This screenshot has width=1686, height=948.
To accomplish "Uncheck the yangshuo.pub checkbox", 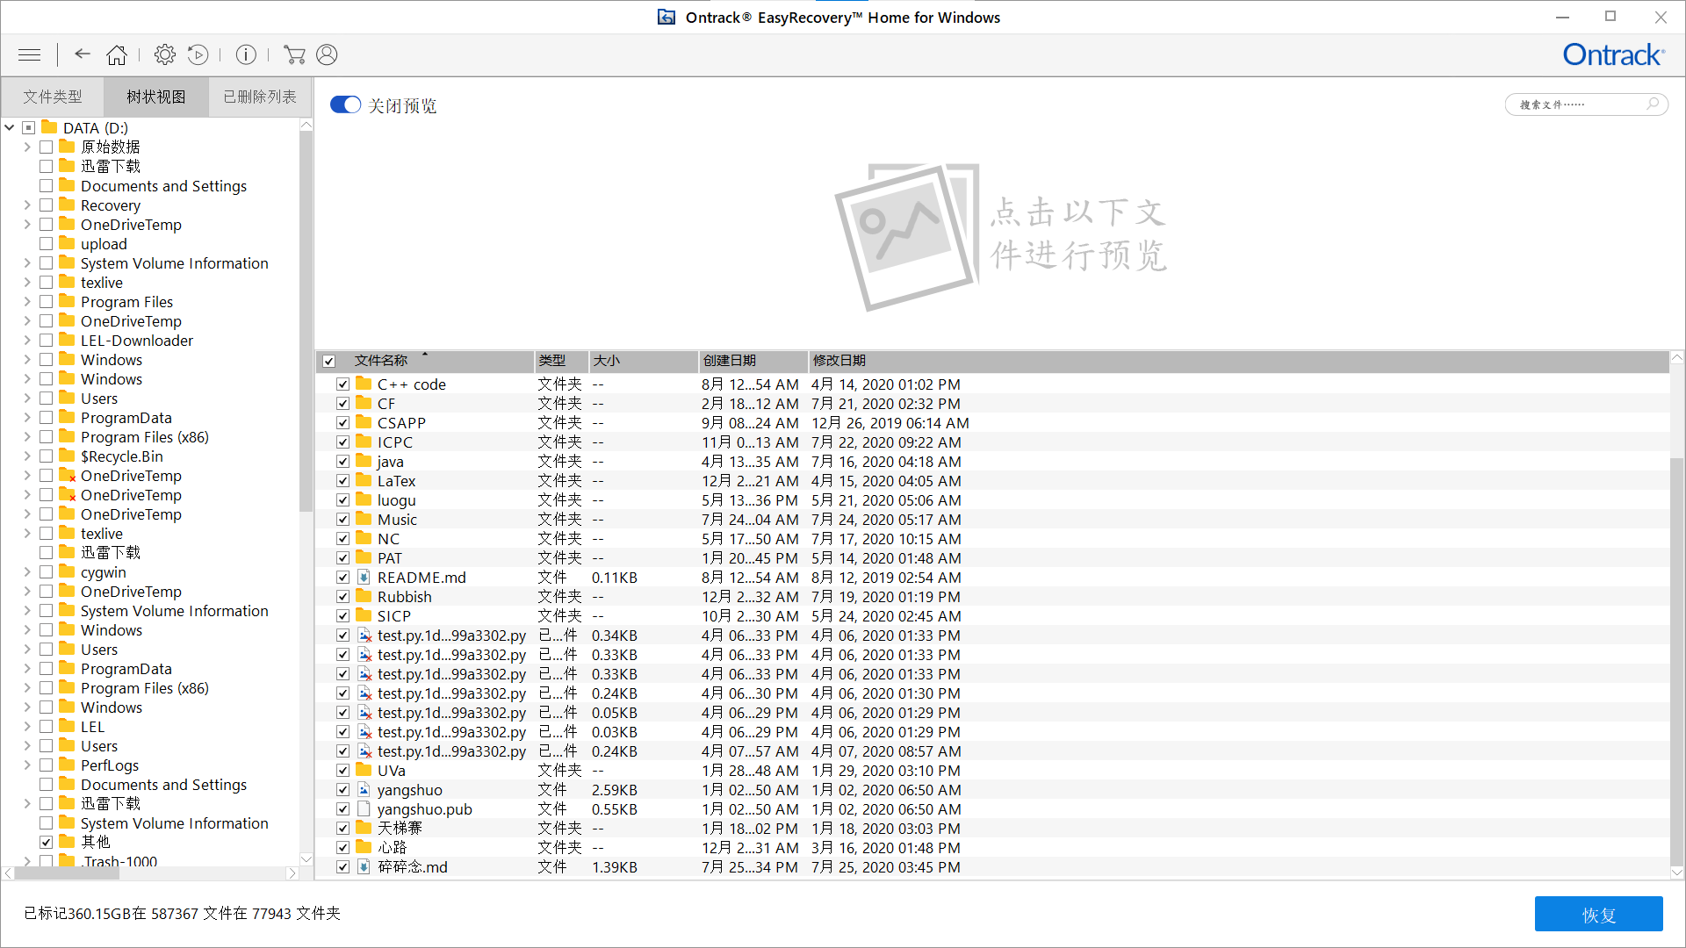I will click(x=343, y=809).
